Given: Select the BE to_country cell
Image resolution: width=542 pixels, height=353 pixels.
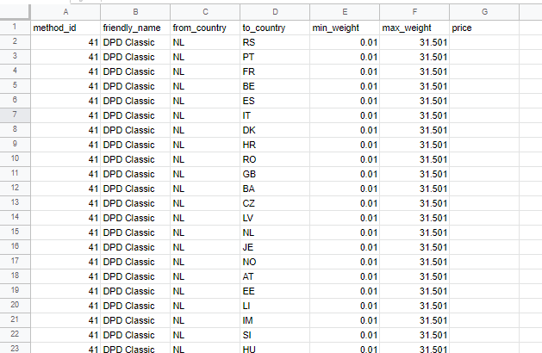Looking at the screenshot, I should pyautogui.click(x=275, y=86).
